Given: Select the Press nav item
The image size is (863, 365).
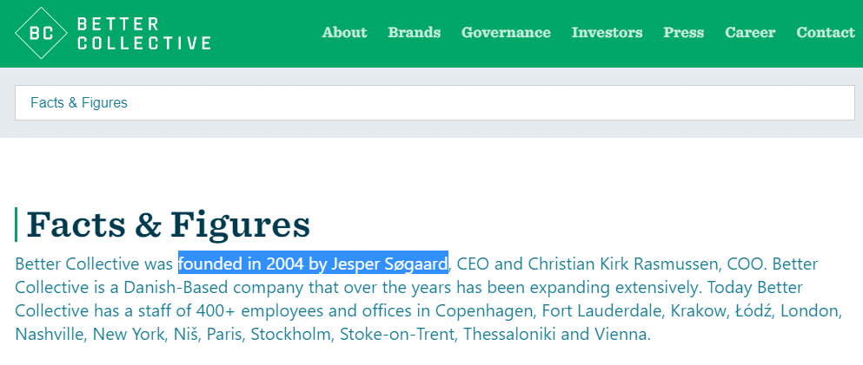Looking at the screenshot, I should pos(683,33).
